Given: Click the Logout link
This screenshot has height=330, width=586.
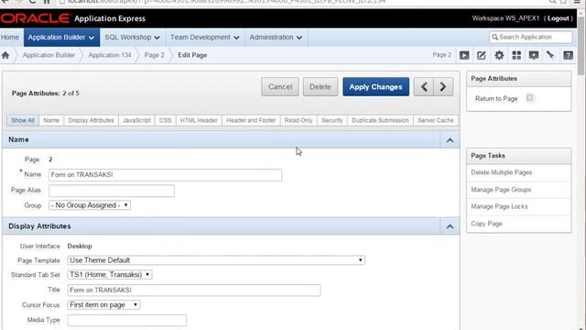Looking at the screenshot, I should pos(559,18).
